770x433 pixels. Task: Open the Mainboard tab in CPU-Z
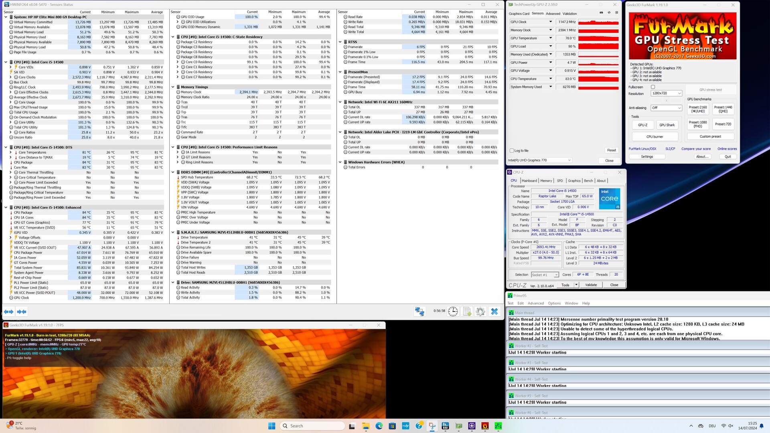(x=529, y=181)
